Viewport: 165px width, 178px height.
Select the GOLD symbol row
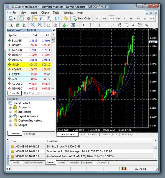tap(29, 65)
